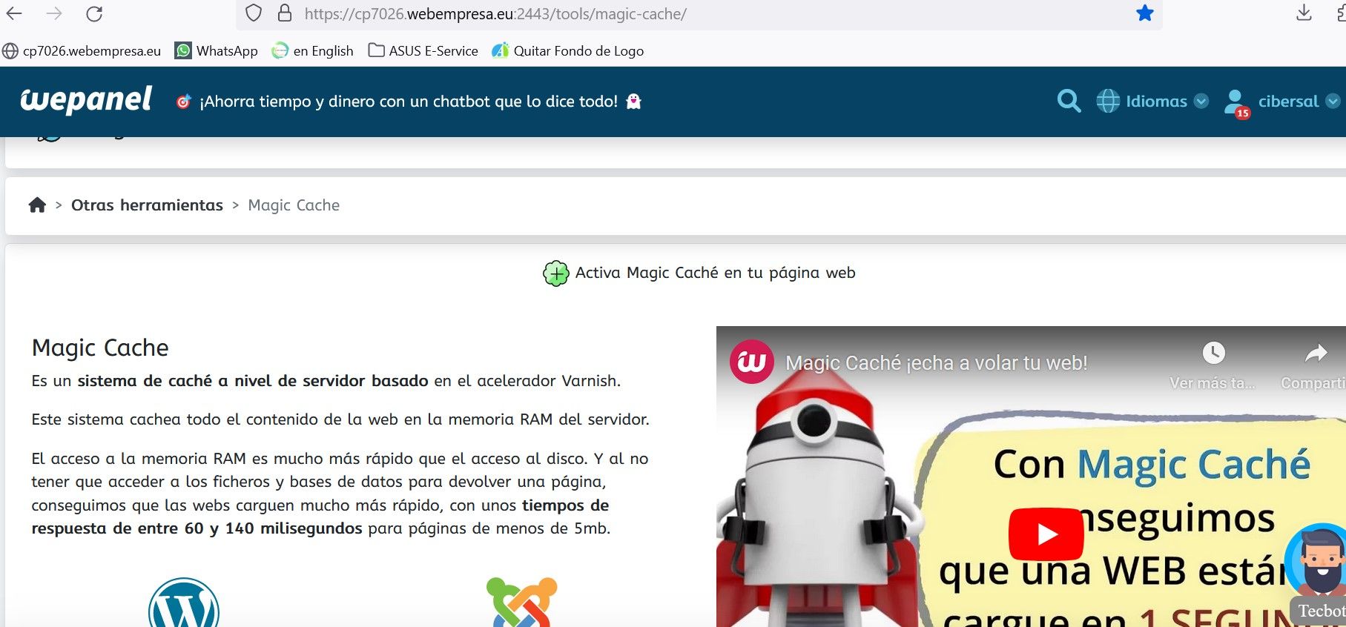
Task: Click the browser forward arrow
Action: tap(54, 13)
